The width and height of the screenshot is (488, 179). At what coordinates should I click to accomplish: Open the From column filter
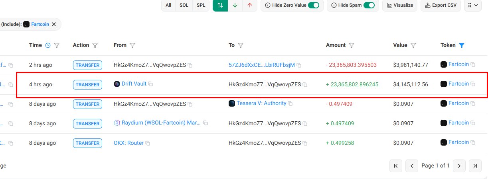(x=132, y=45)
